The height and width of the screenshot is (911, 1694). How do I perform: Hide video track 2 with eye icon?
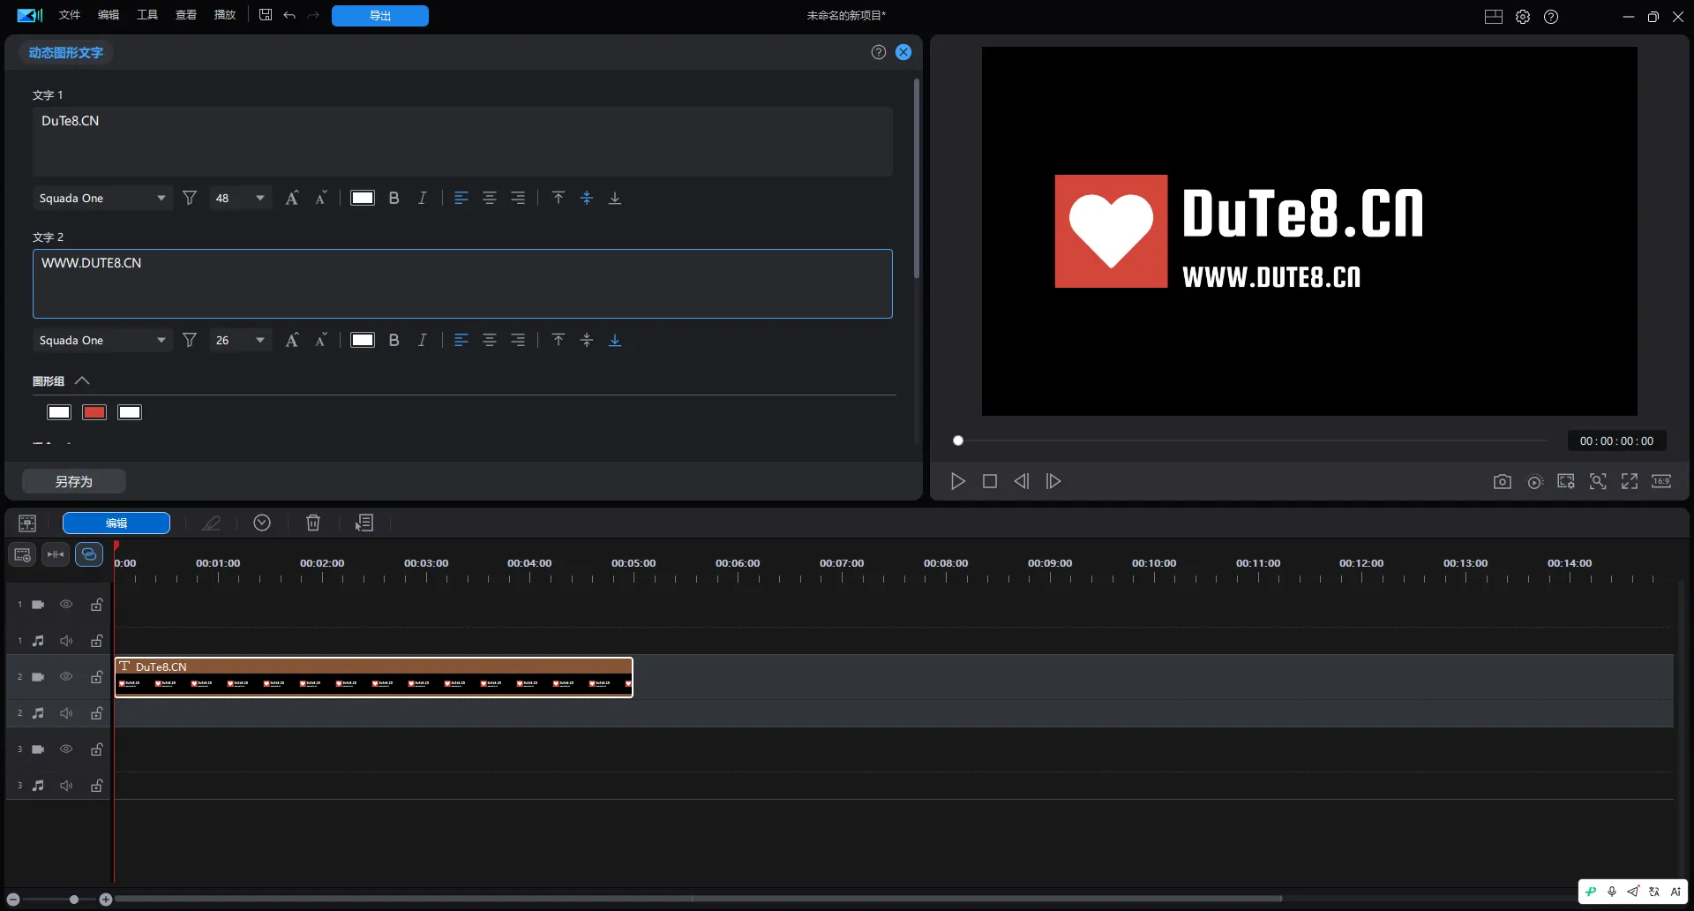(66, 677)
